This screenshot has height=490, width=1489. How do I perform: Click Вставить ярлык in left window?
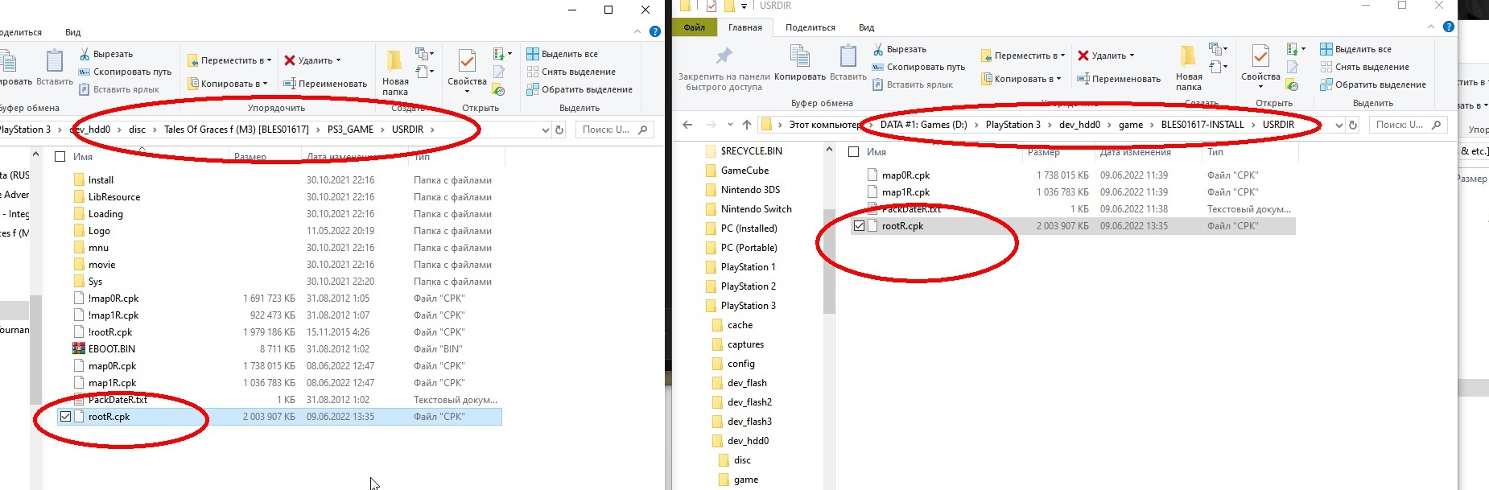pyautogui.click(x=118, y=89)
